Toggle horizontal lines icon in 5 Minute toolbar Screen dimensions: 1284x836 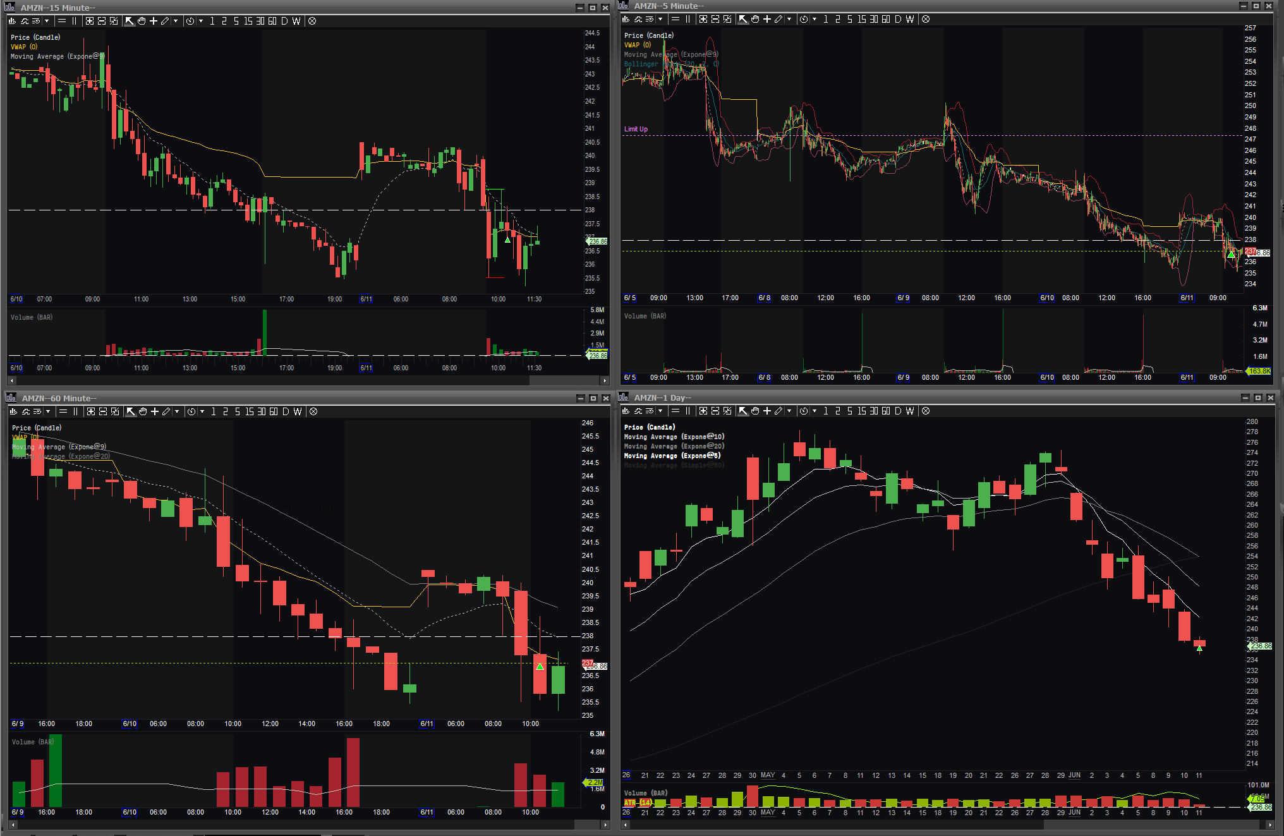tap(675, 19)
